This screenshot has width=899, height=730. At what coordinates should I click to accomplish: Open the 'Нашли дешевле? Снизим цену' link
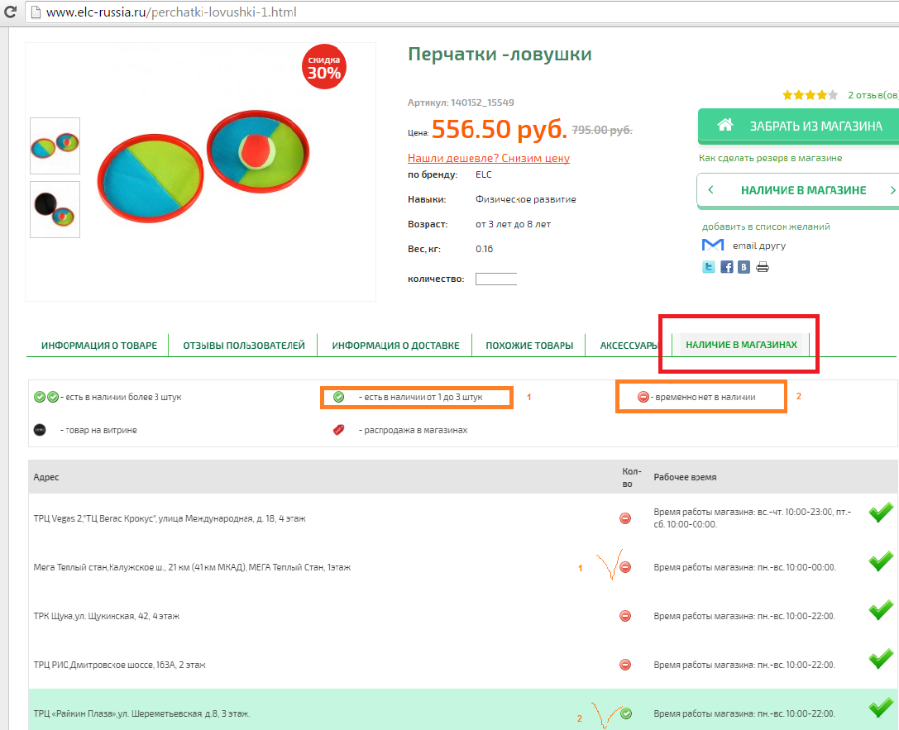click(489, 158)
